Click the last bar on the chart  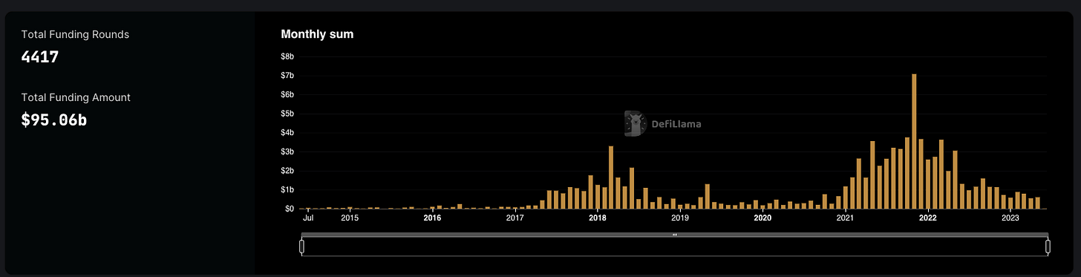coord(1037,203)
